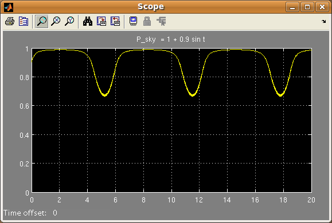The width and height of the screenshot is (332, 223).
Task: Autoscale the axes with binoculars icon
Action: click(x=88, y=21)
